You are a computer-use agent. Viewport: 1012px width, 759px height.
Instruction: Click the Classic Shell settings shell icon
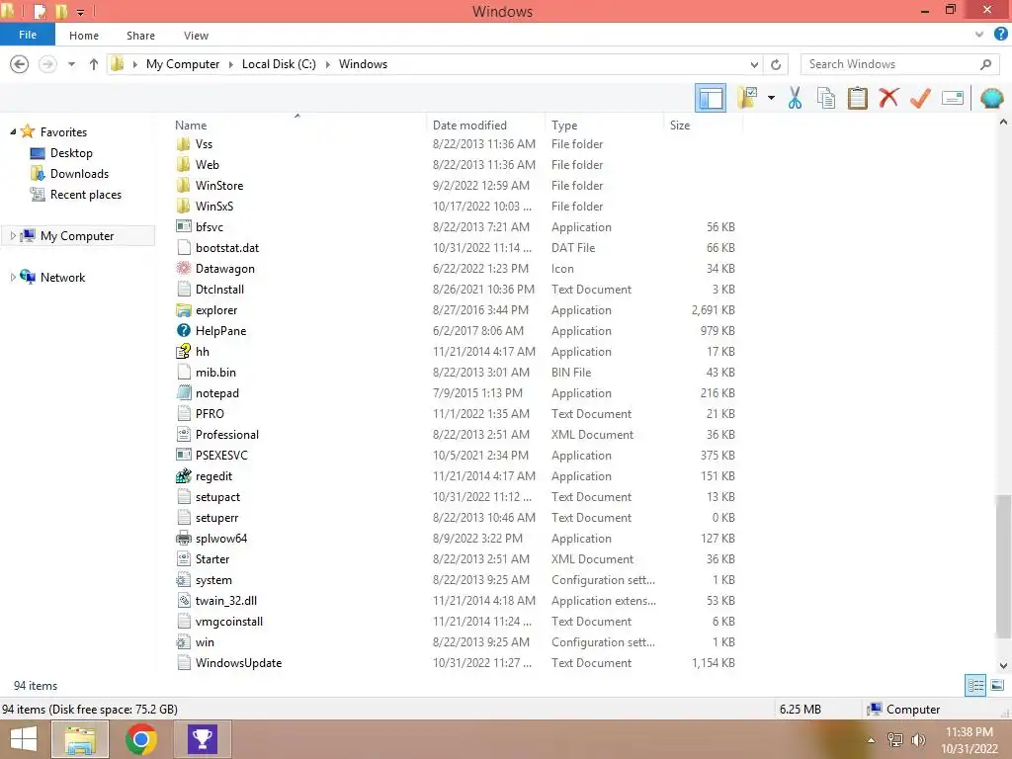(x=991, y=98)
